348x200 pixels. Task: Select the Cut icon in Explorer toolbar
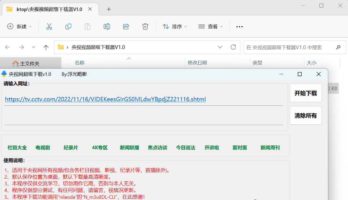point(49,26)
